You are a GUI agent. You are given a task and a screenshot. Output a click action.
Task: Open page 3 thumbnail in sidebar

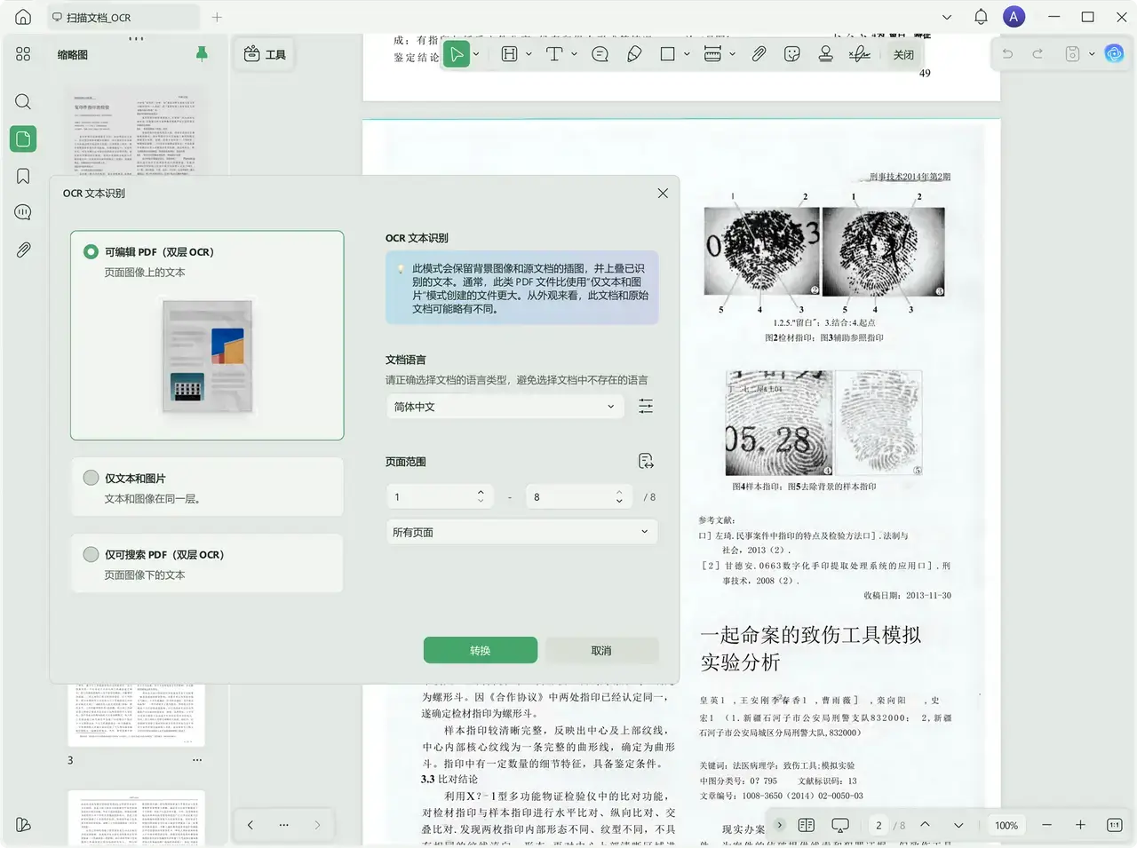135,715
